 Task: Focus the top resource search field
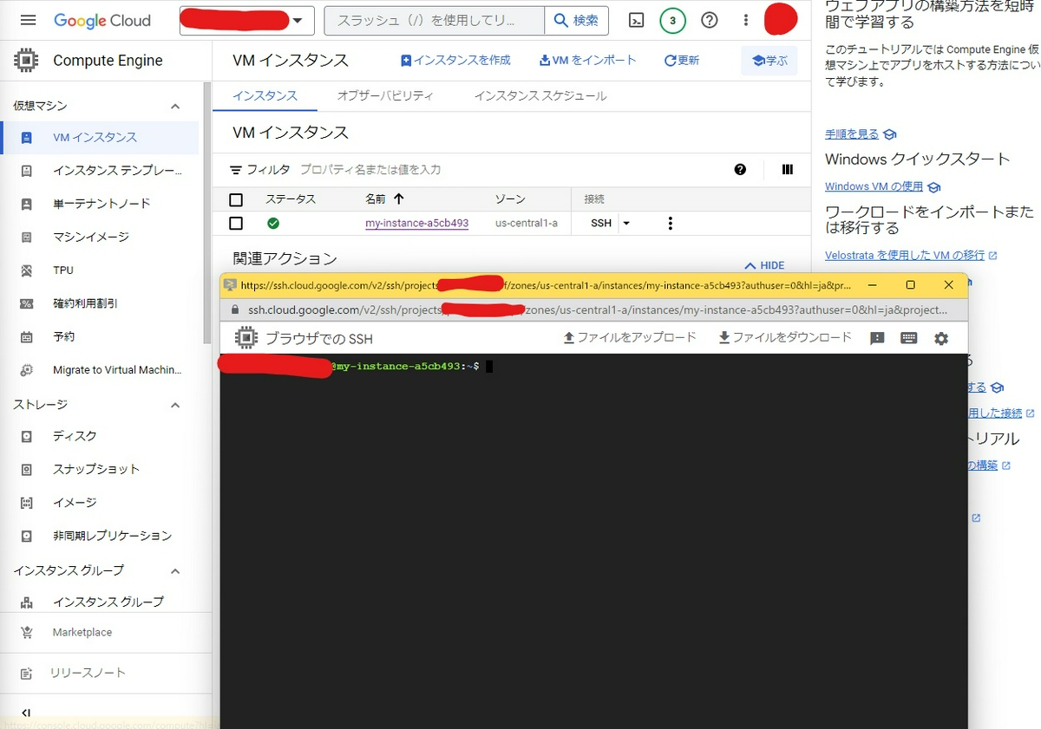[435, 21]
